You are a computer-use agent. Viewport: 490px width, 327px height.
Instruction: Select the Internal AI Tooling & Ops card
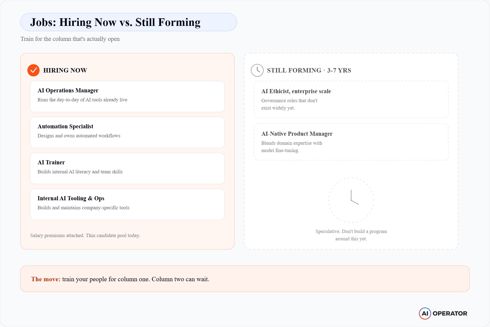click(127, 204)
